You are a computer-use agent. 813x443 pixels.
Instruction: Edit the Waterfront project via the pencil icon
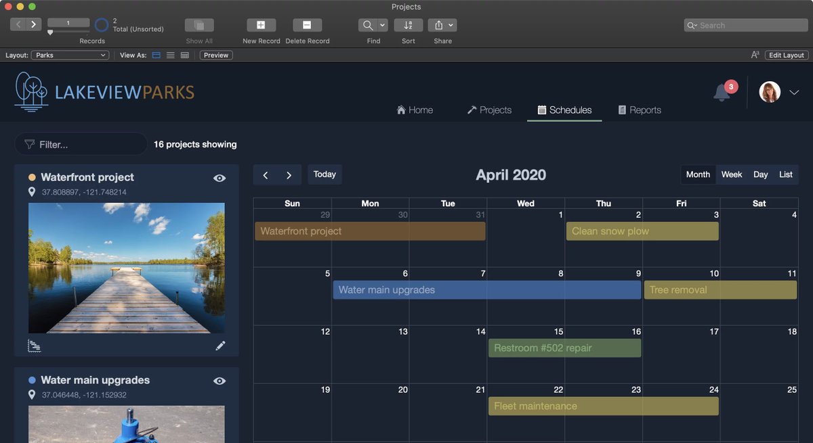coord(220,345)
